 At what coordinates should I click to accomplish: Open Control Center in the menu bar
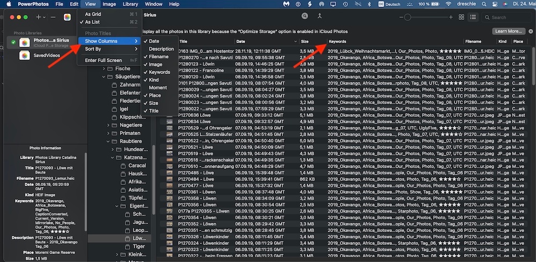pyautogui.click(x=494, y=4)
